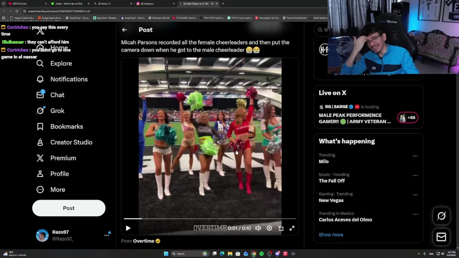Open Windows Start menu
Image resolution: width=459 pixels, height=258 pixels.
pyautogui.click(x=166, y=254)
